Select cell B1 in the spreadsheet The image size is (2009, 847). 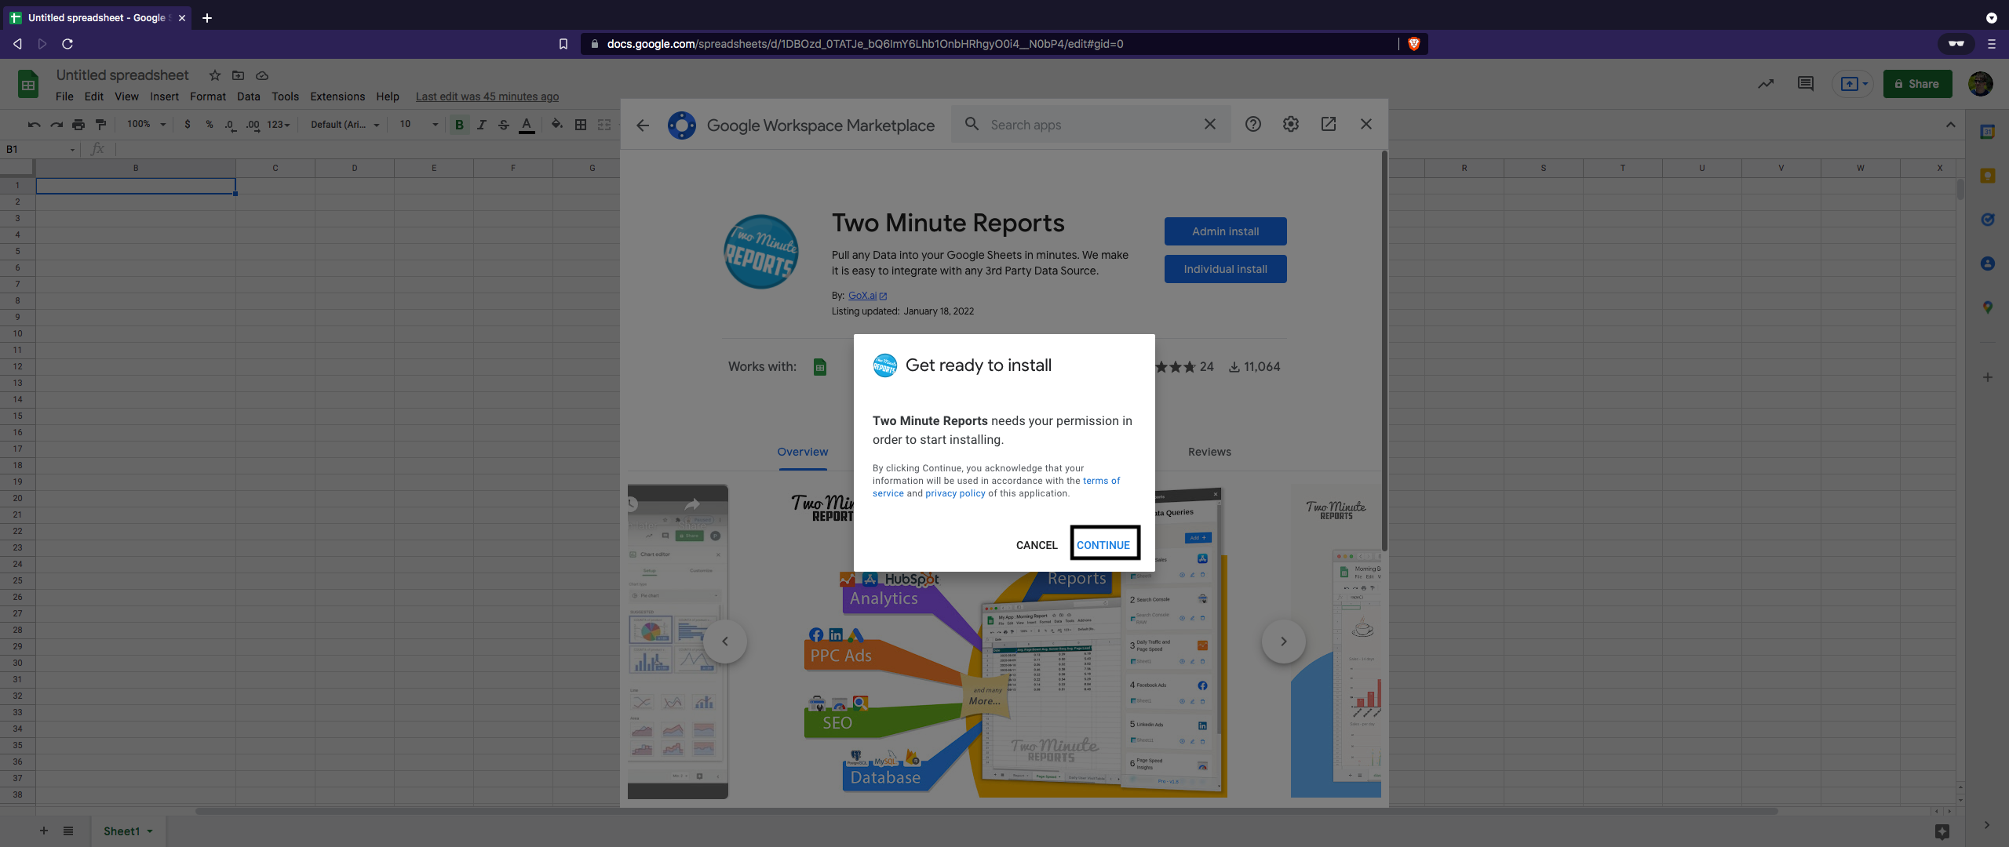136,186
